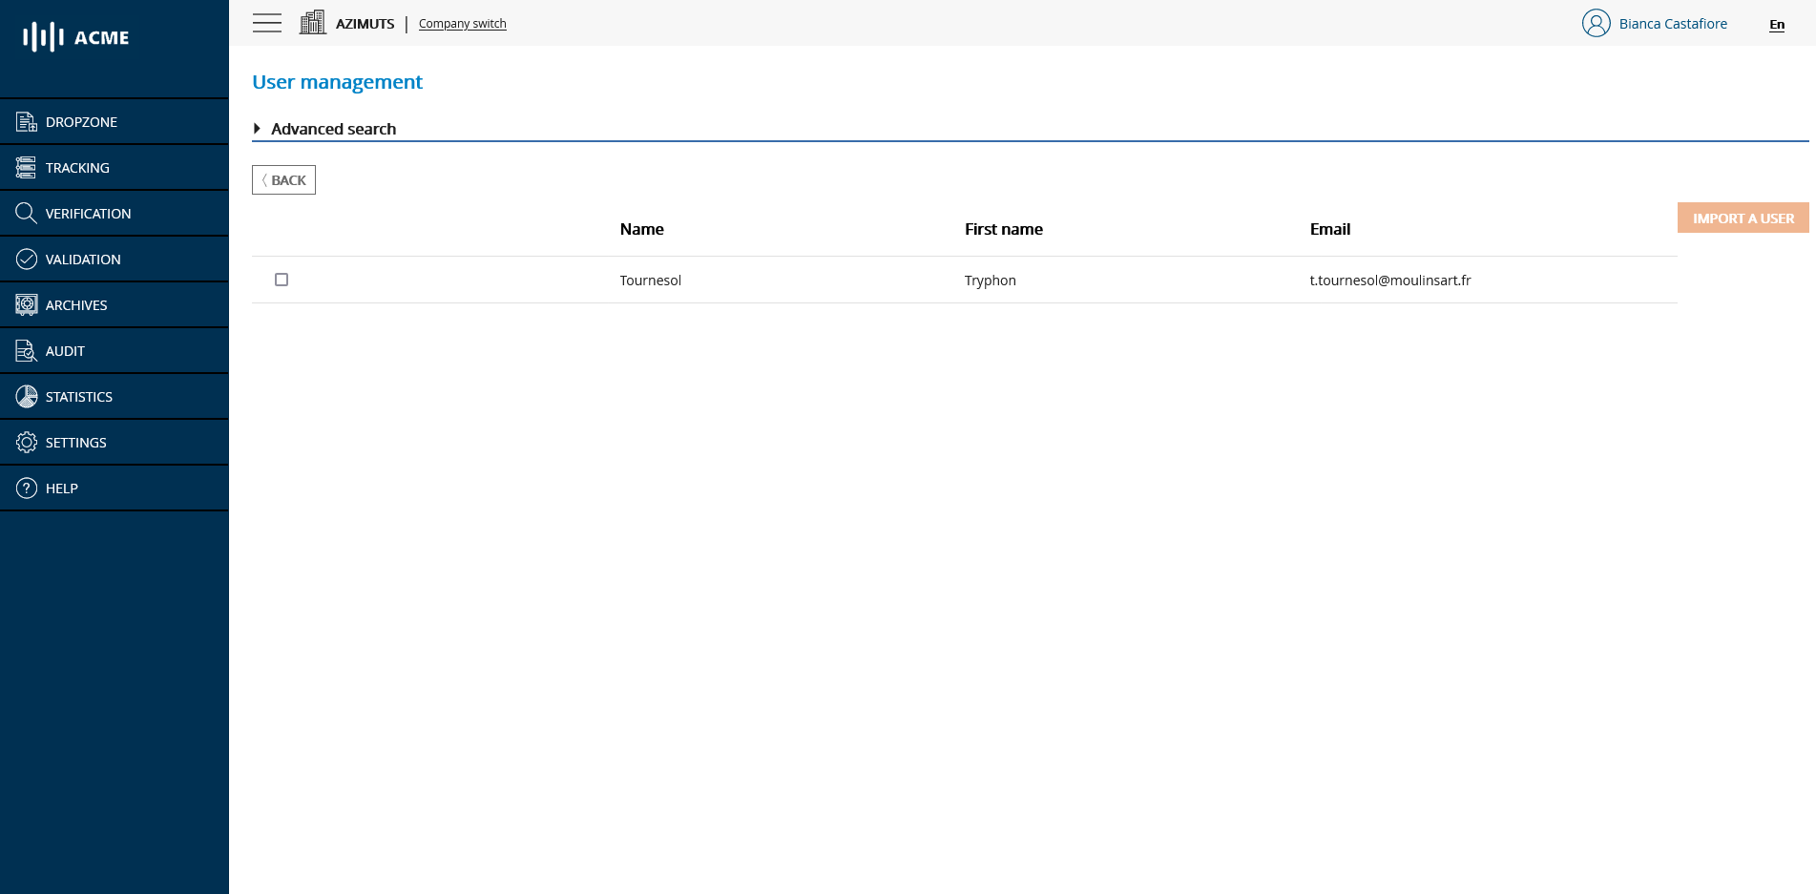Click the building icon next to AZIMUTS
The height and width of the screenshot is (894, 1816).
[x=312, y=21]
